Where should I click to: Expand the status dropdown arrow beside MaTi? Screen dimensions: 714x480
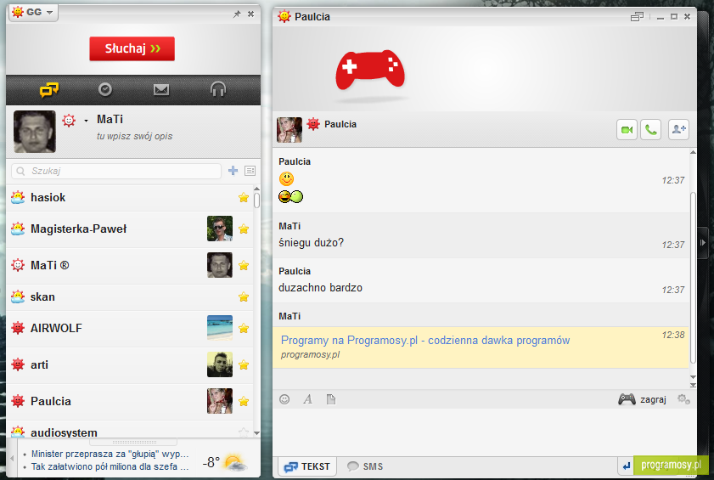pyautogui.click(x=86, y=121)
